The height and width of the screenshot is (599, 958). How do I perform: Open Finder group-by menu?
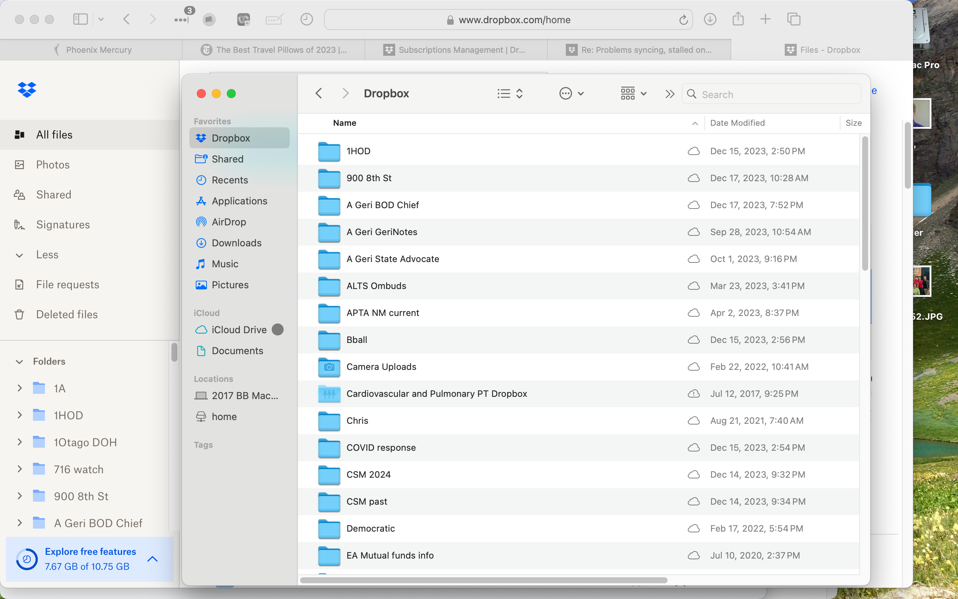634,94
